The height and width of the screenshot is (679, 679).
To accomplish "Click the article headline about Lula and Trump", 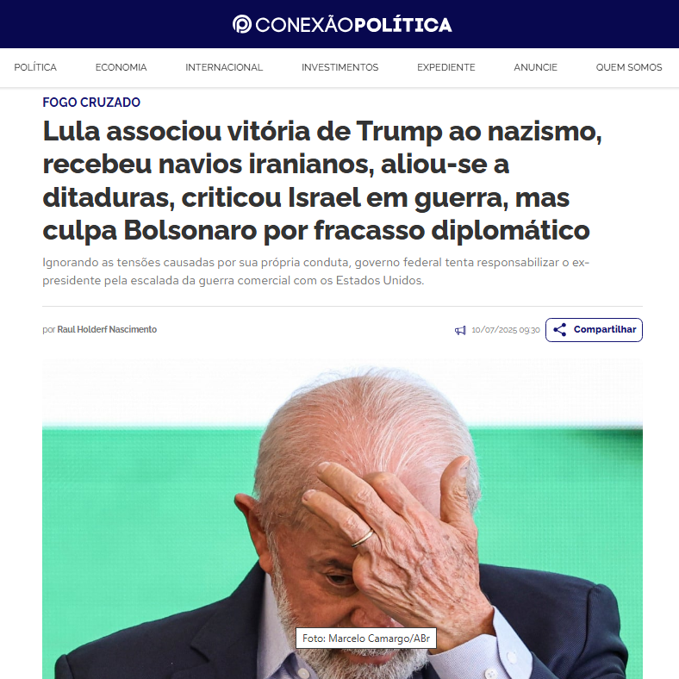I will pyautogui.click(x=322, y=180).
